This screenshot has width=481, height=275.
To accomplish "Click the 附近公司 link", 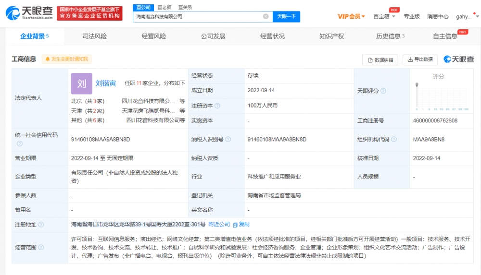I will [x=219, y=224].
